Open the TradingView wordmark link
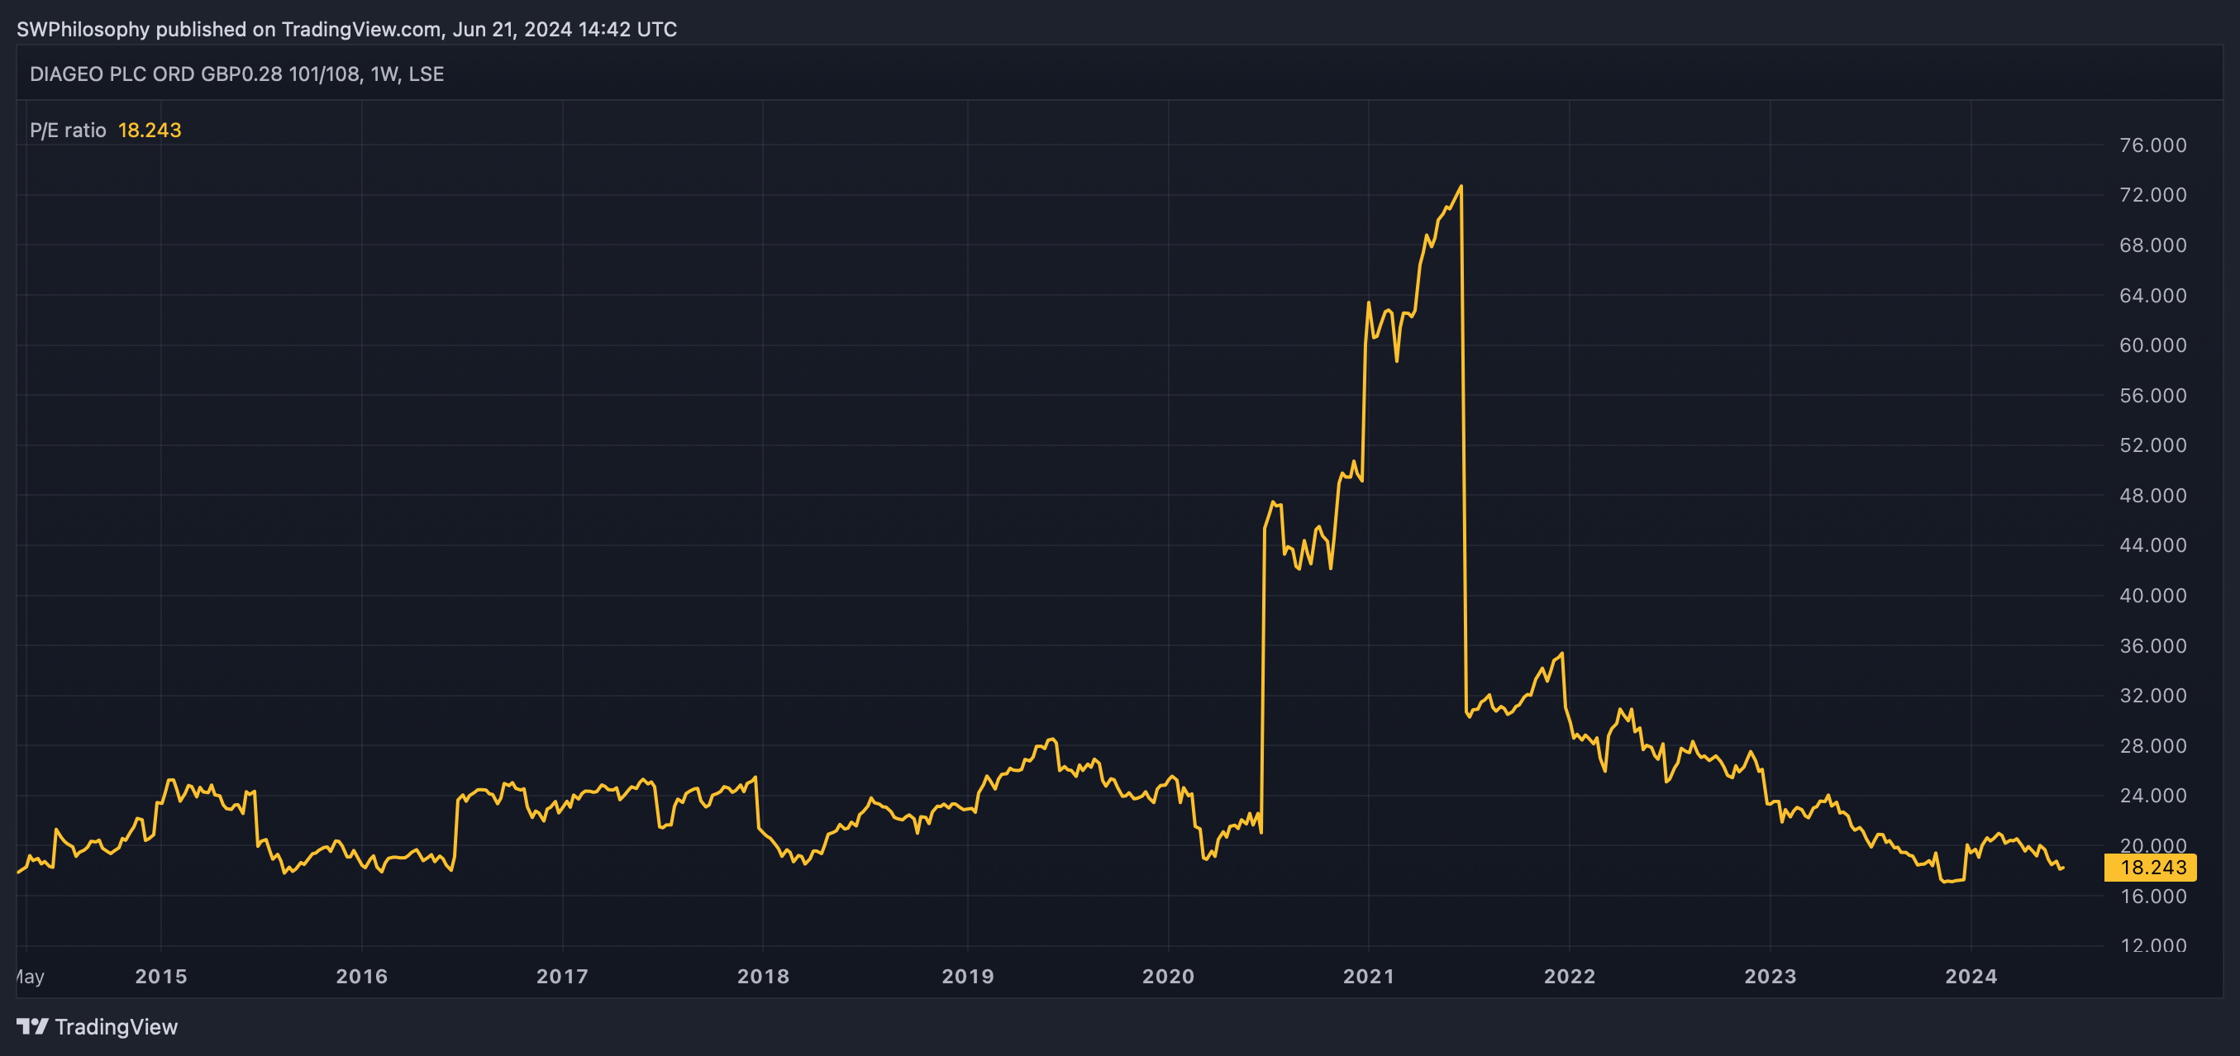 (116, 1026)
